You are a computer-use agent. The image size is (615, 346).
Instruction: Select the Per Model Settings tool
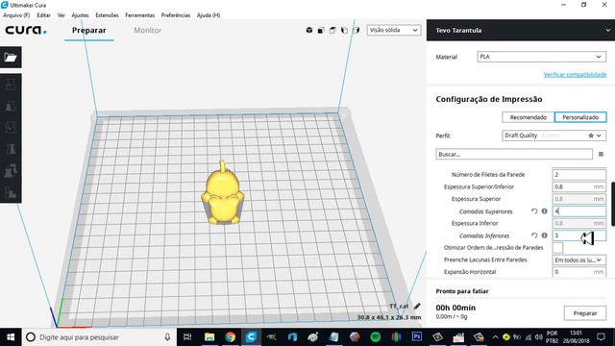(11, 171)
